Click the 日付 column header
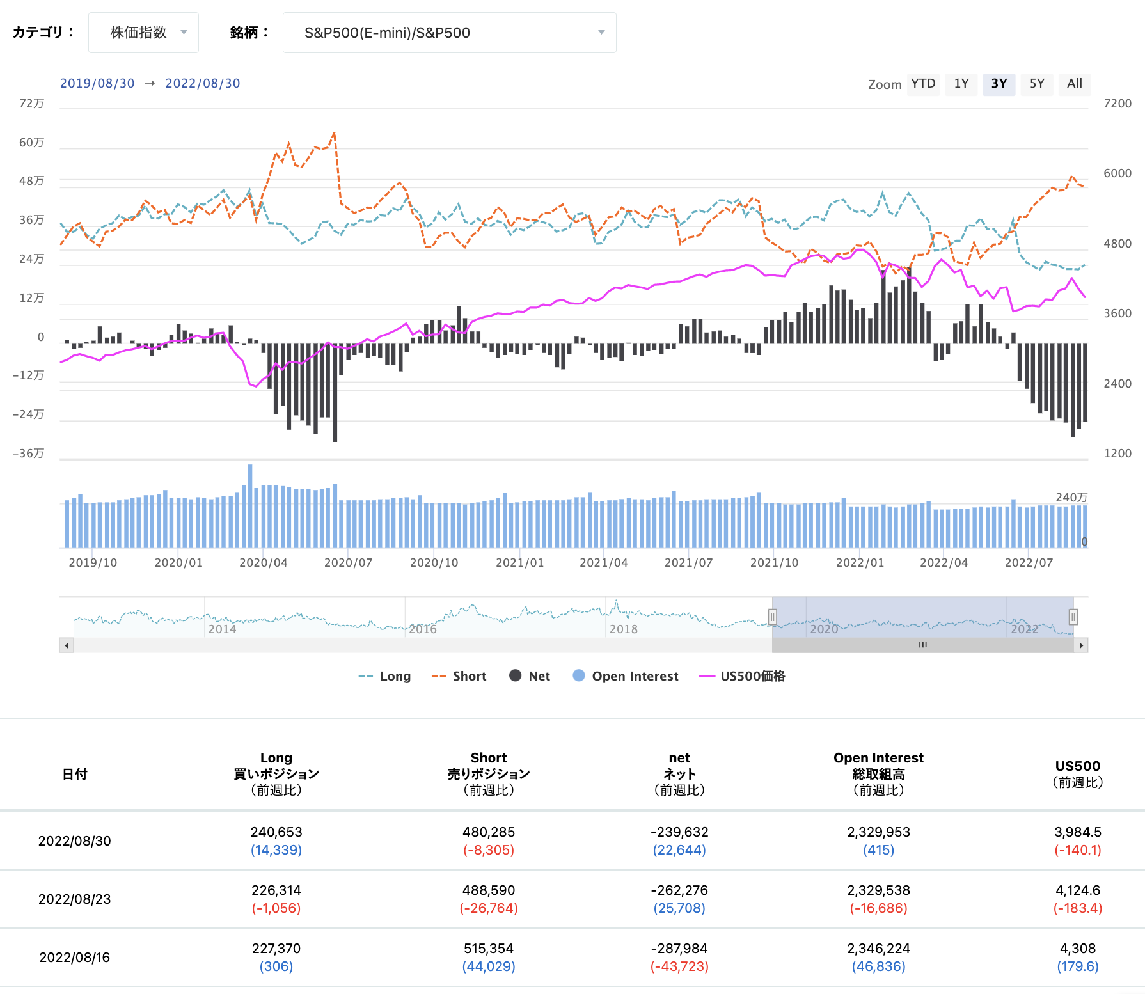The image size is (1145, 994). click(75, 774)
